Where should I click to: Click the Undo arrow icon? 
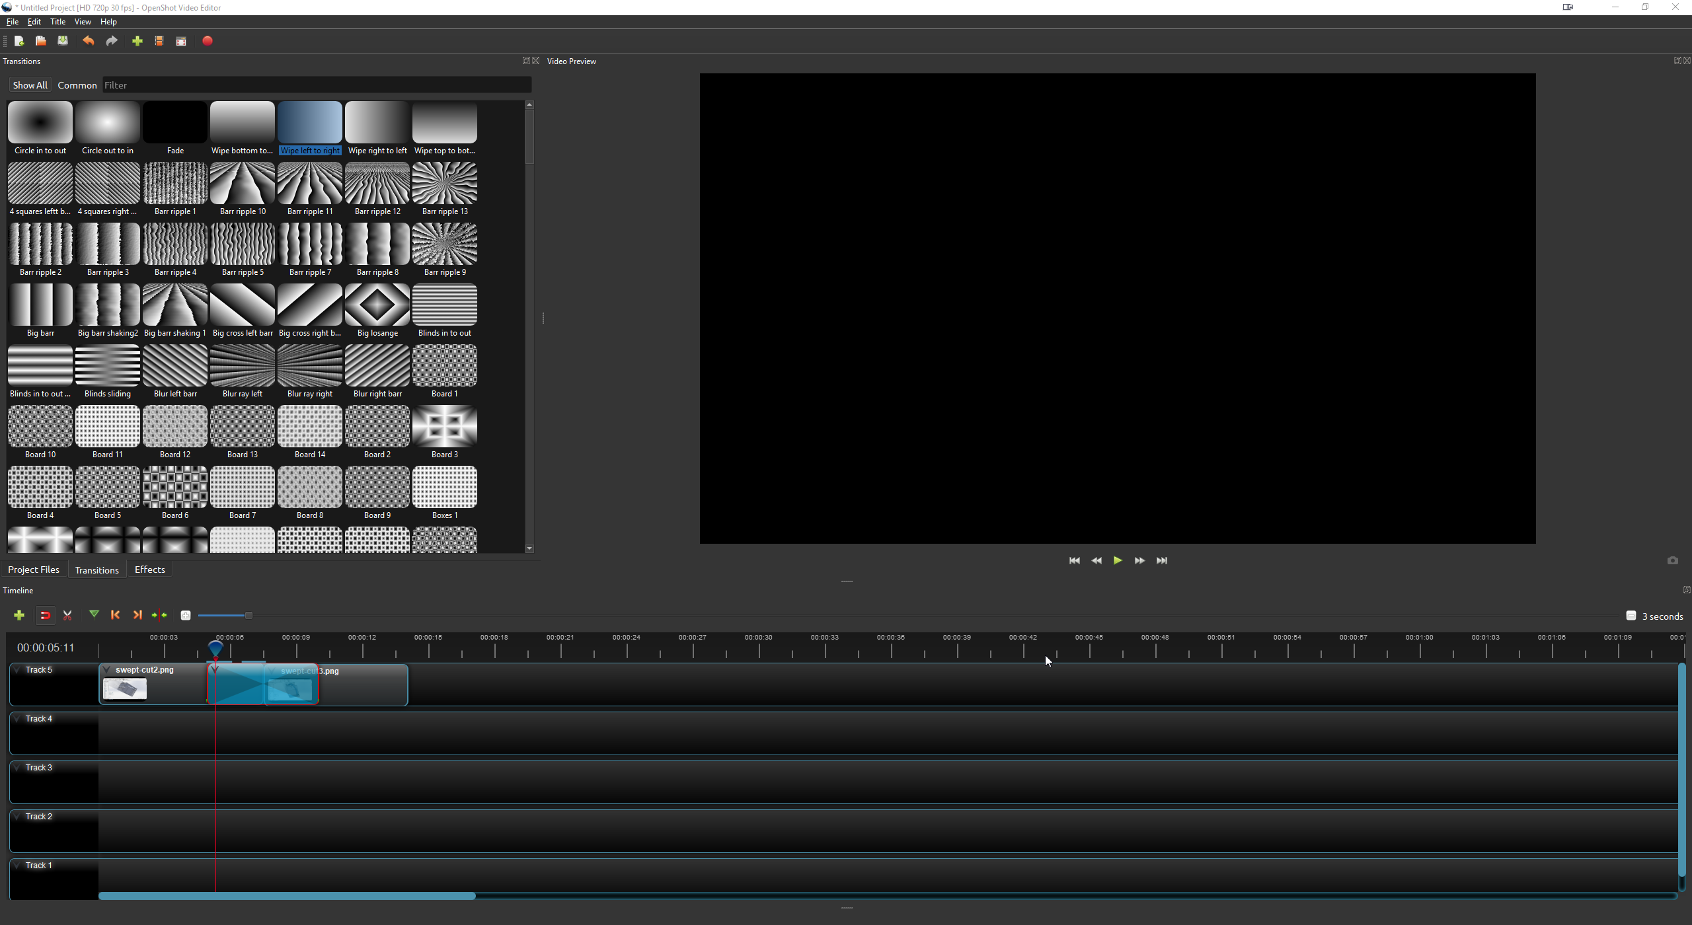click(x=88, y=41)
